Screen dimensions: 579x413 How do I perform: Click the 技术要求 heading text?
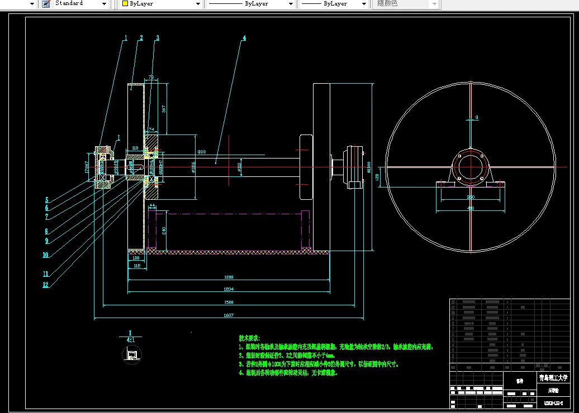[249, 338]
